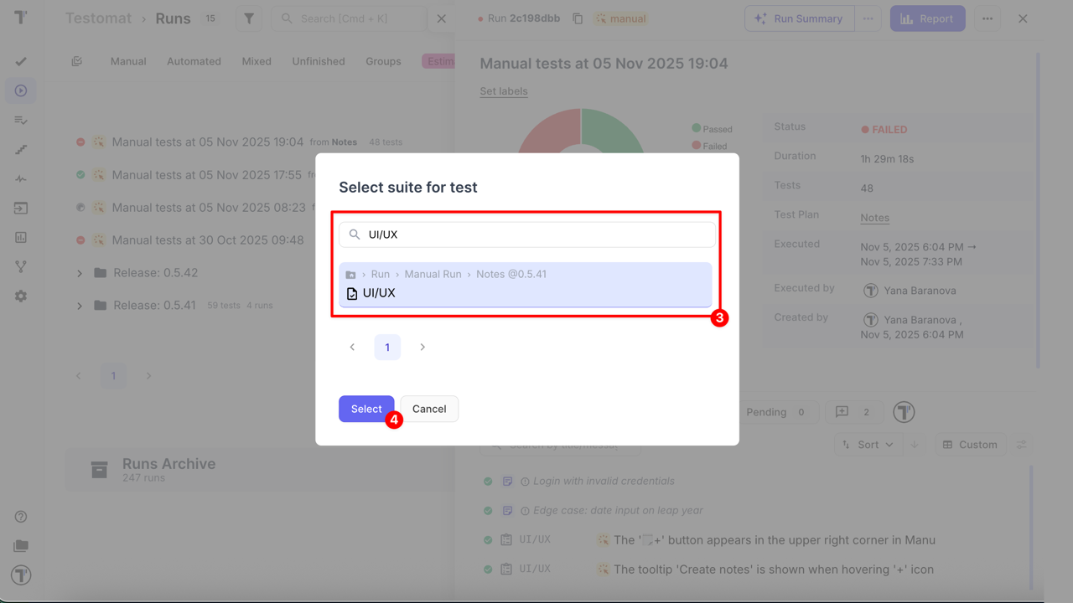Go to previous page in dialog pagination
Screen dimensions: 1073x603
(352, 347)
